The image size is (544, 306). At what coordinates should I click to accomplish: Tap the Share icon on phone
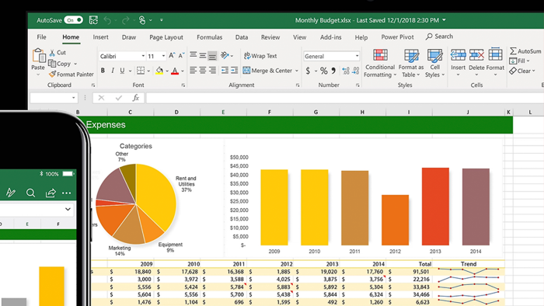coord(51,193)
